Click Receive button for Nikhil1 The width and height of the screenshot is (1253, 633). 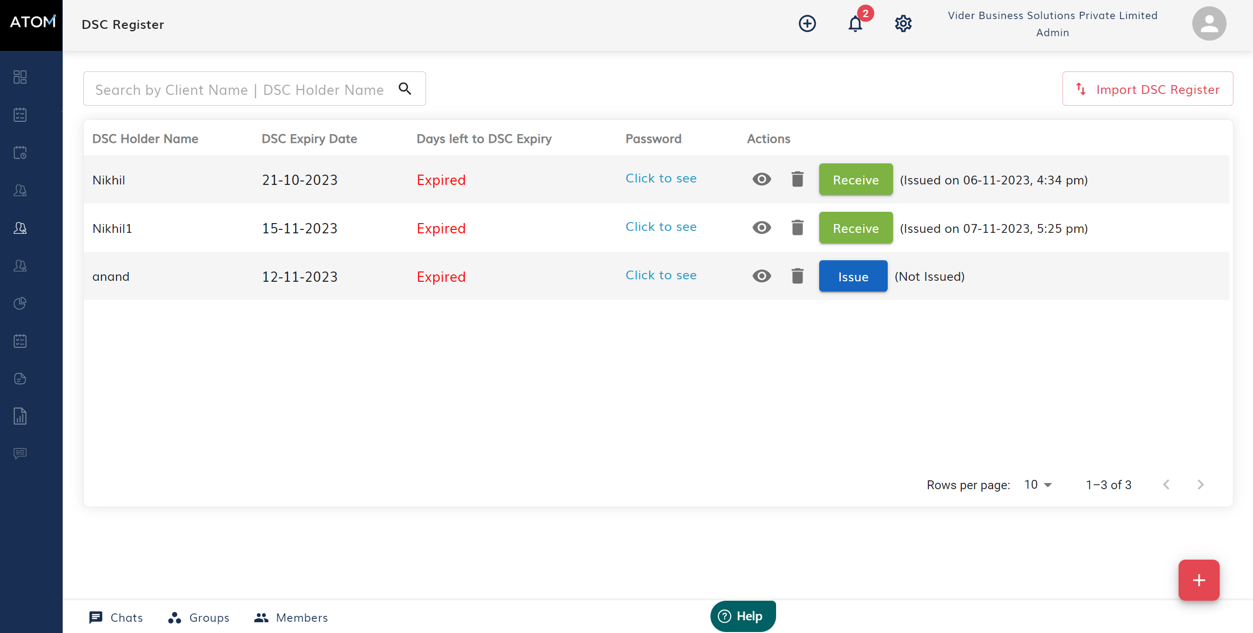[x=855, y=228]
